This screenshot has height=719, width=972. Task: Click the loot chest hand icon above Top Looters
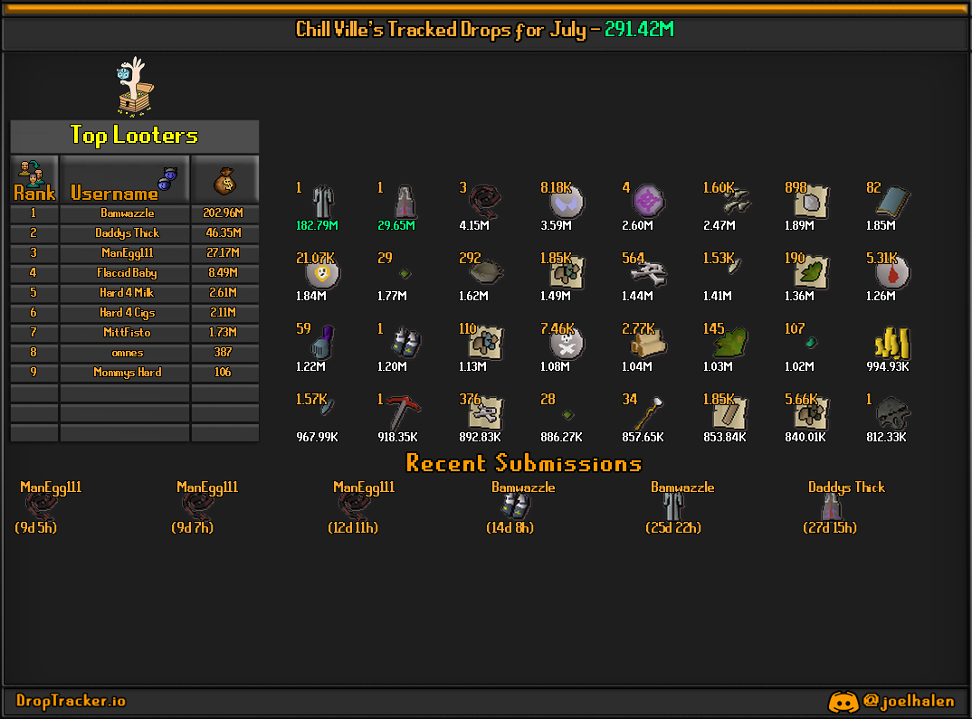point(135,87)
